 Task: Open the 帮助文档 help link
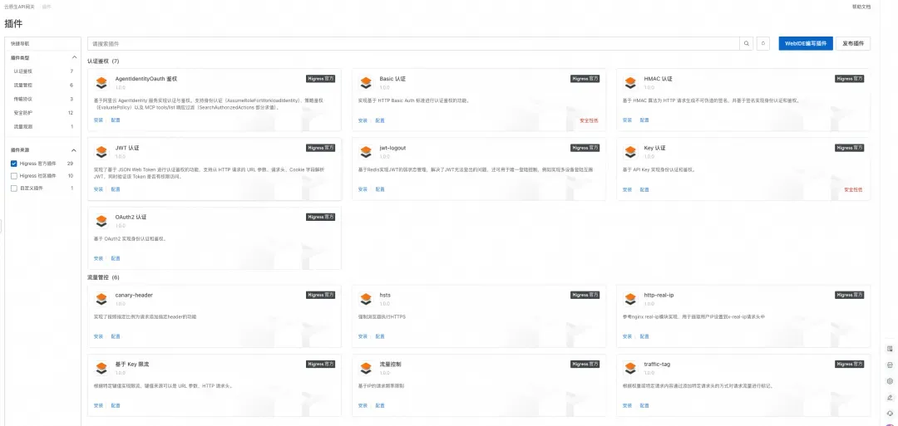tap(861, 7)
